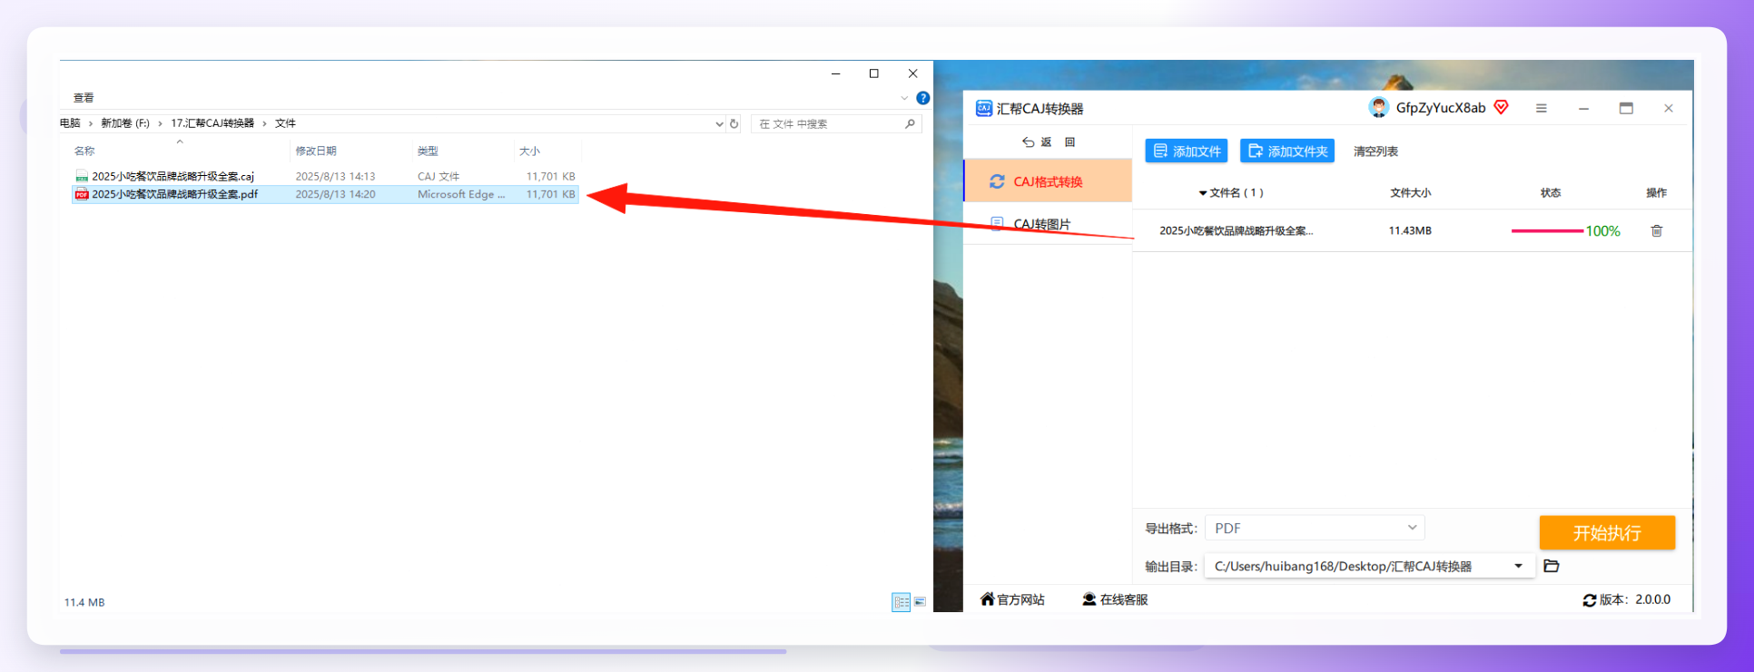Viewport: 1754px width, 672px height.
Task: Select the CAJ格式转换 sidebar tab
Action: [x=1048, y=180]
